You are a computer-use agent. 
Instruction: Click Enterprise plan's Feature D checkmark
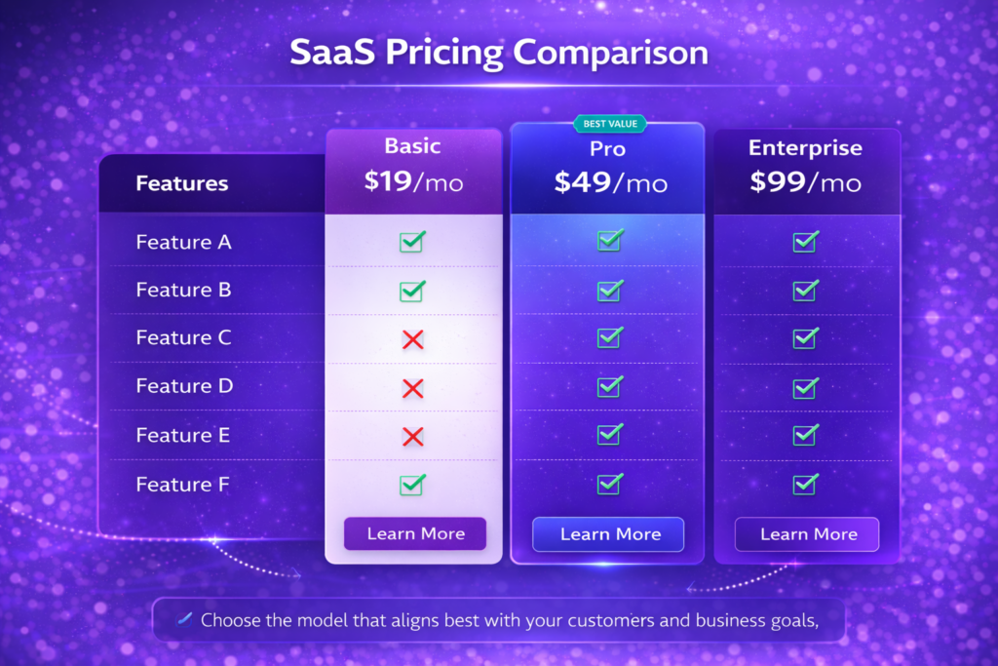tap(805, 387)
